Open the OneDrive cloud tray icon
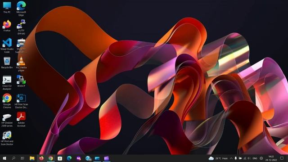The width and height of the screenshot is (288, 162). (x=240, y=158)
